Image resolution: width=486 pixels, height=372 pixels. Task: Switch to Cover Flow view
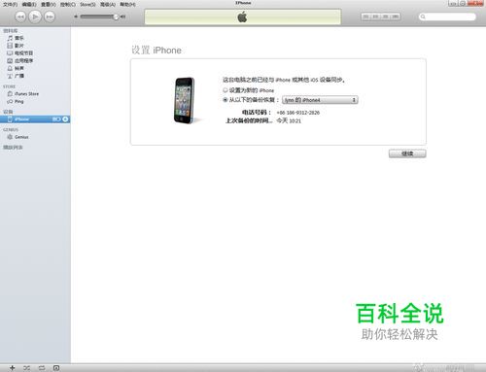[396, 17]
